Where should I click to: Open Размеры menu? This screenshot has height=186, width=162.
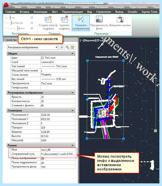[x=119, y=7]
